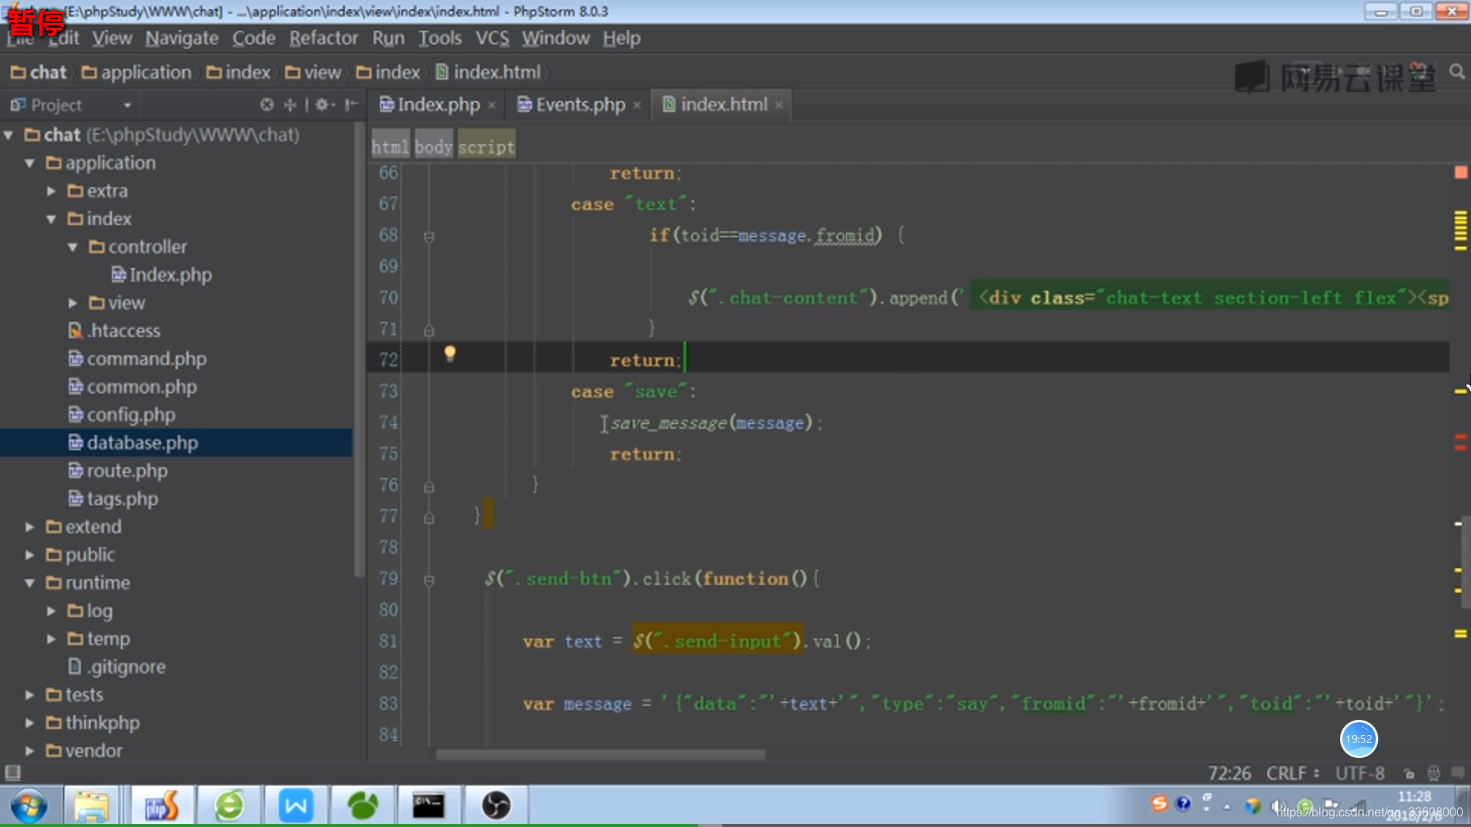Expand the thinkphp folder in project tree

pos(29,722)
